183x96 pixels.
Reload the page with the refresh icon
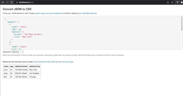[12, 2]
